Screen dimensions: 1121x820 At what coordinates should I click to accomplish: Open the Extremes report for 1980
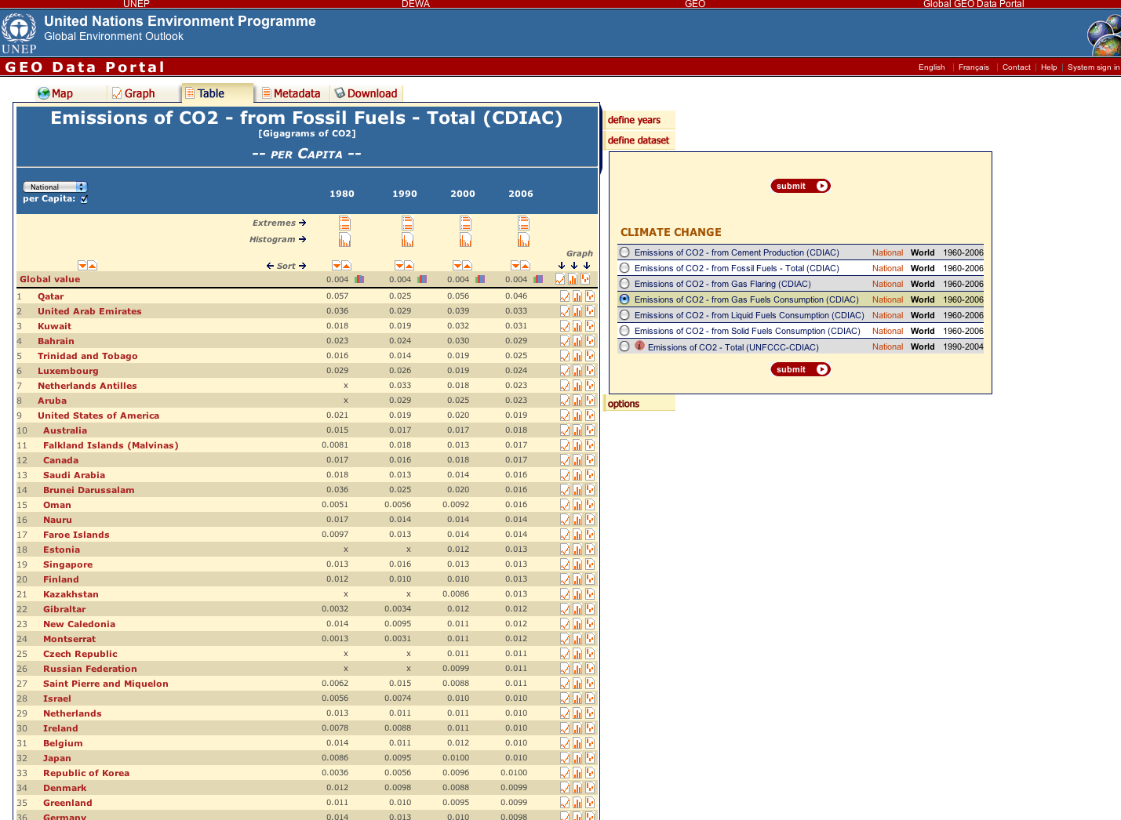(344, 223)
